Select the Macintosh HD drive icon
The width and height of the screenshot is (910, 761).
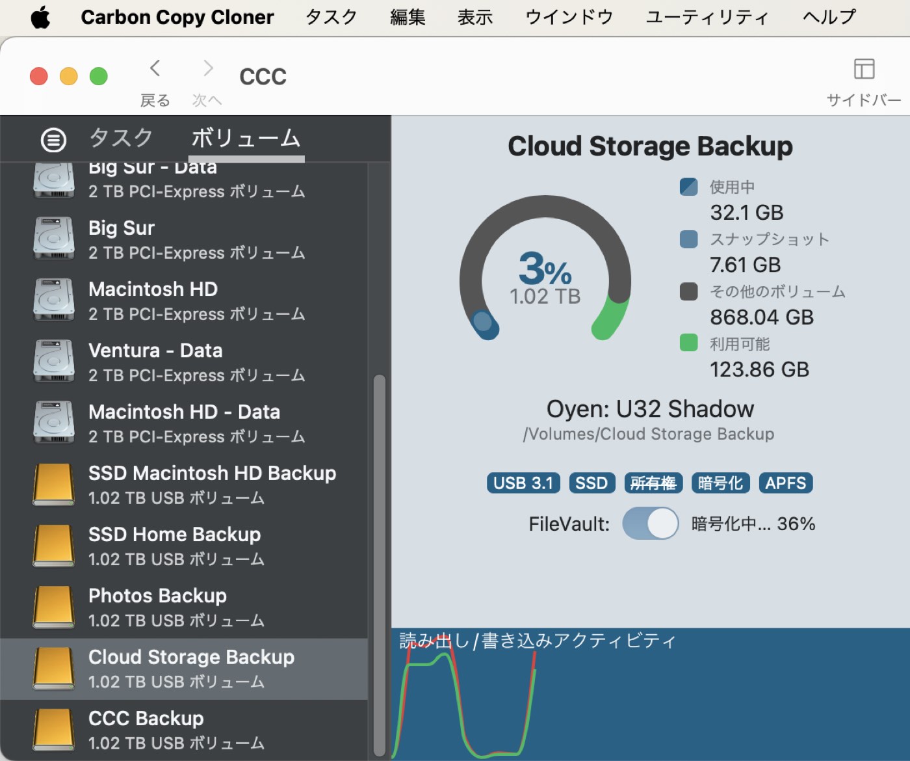point(54,300)
